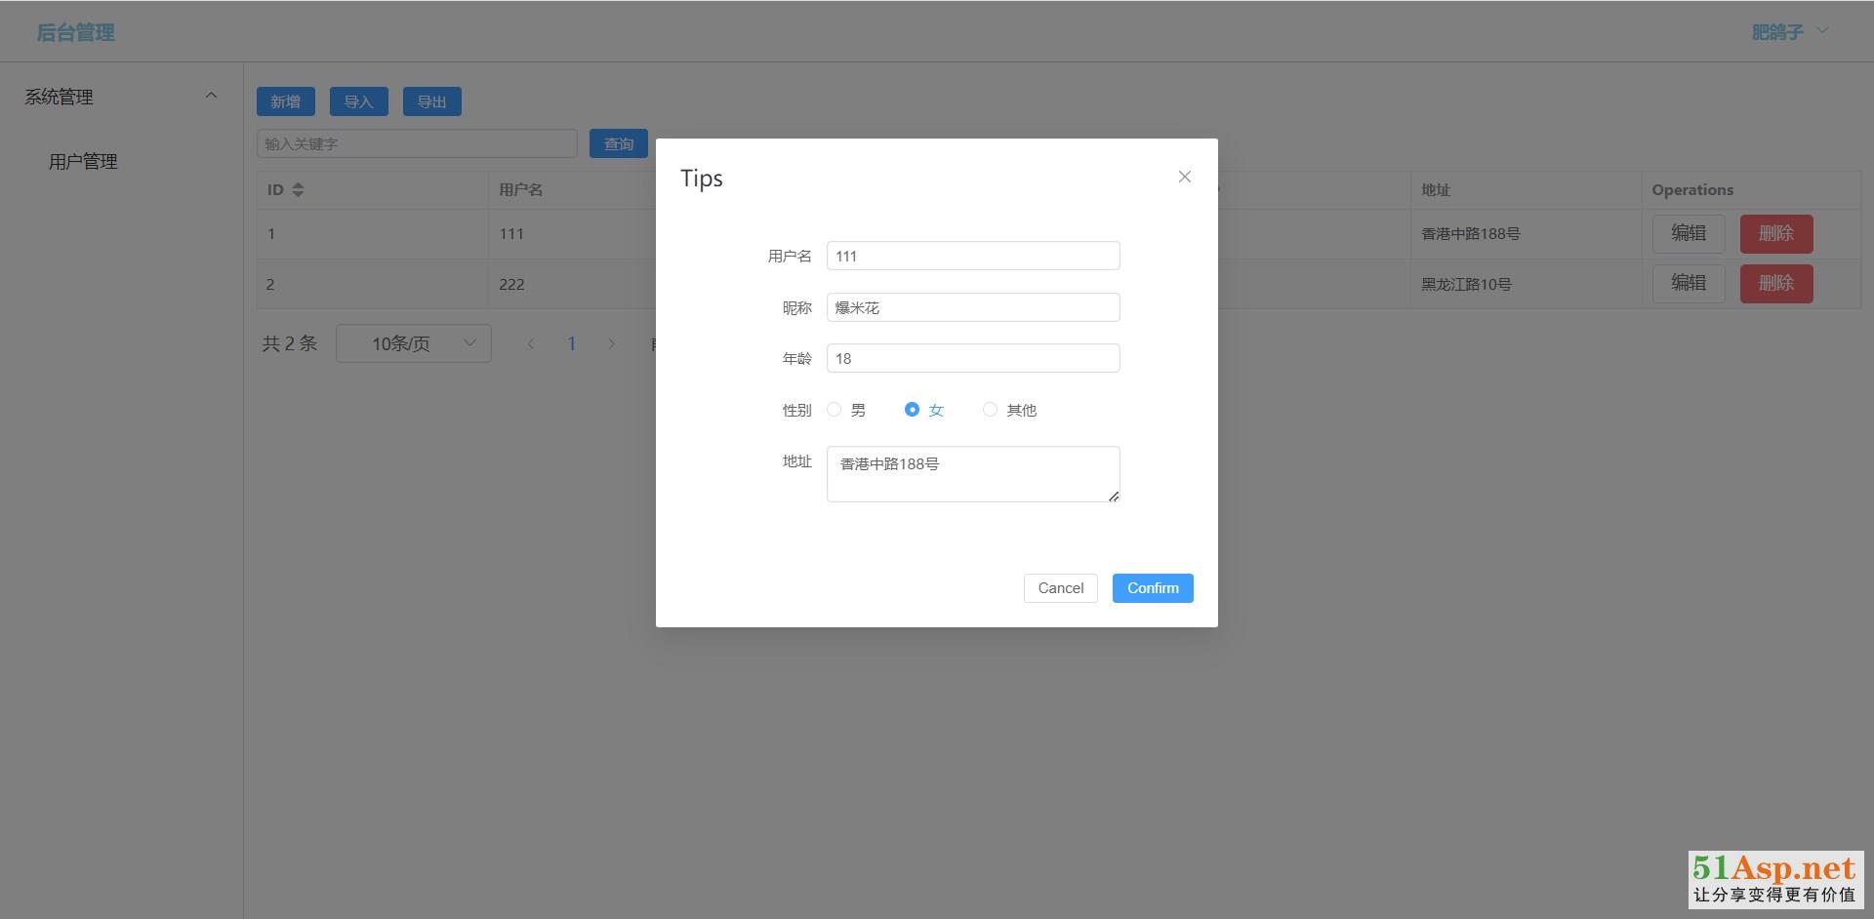This screenshot has width=1874, height=919.
Task: Click the 查询 search button
Action: point(619,143)
